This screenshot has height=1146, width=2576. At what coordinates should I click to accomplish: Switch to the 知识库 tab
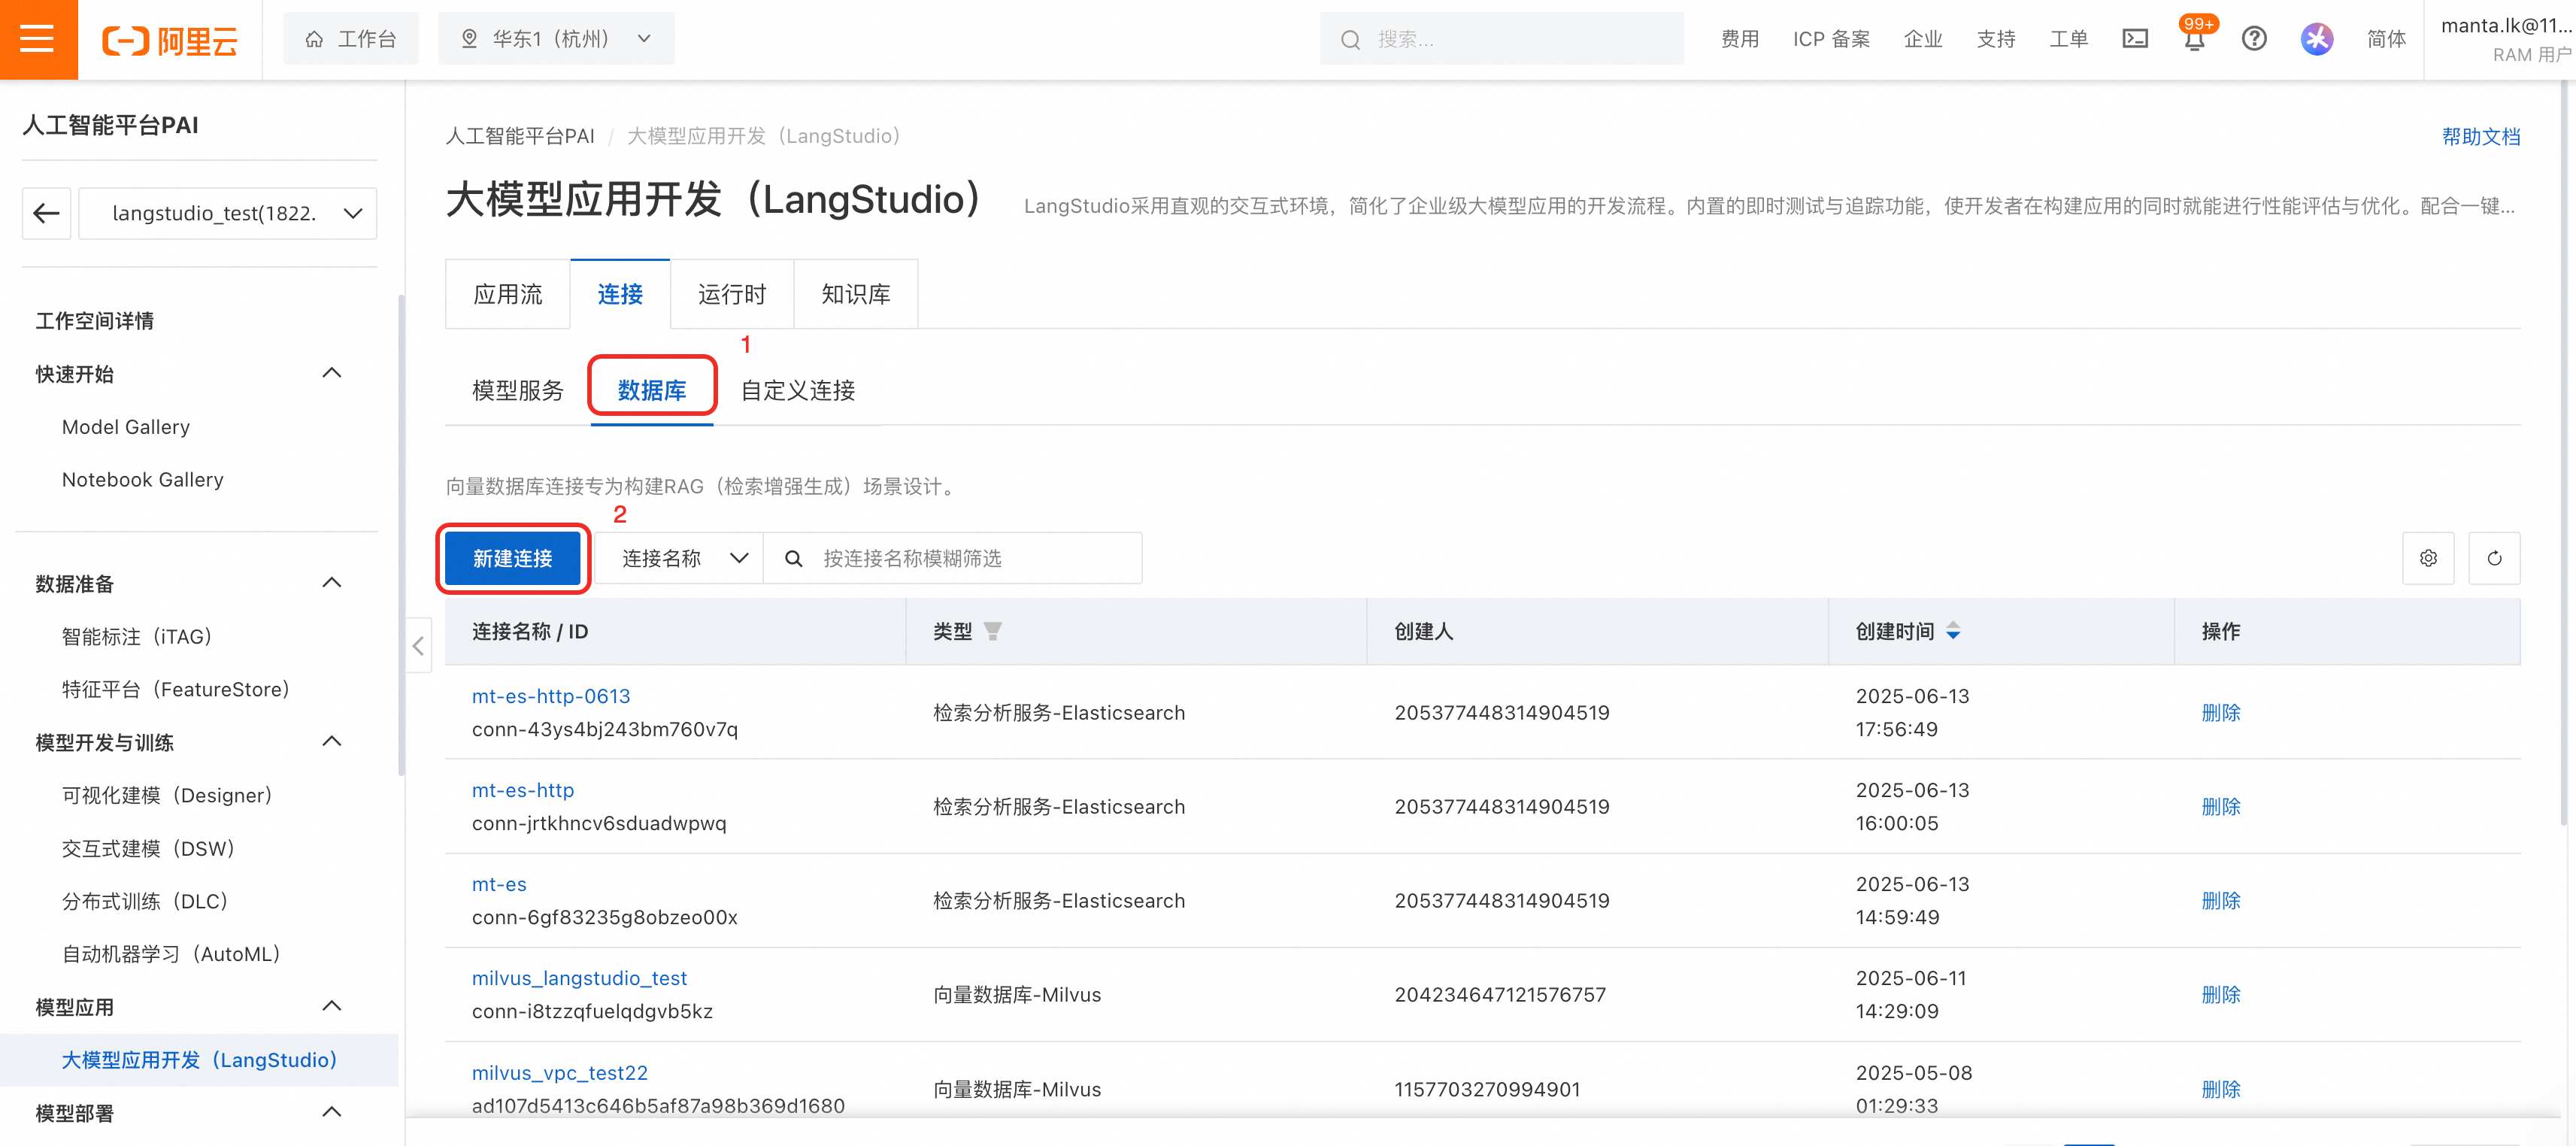(x=855, y=294)
